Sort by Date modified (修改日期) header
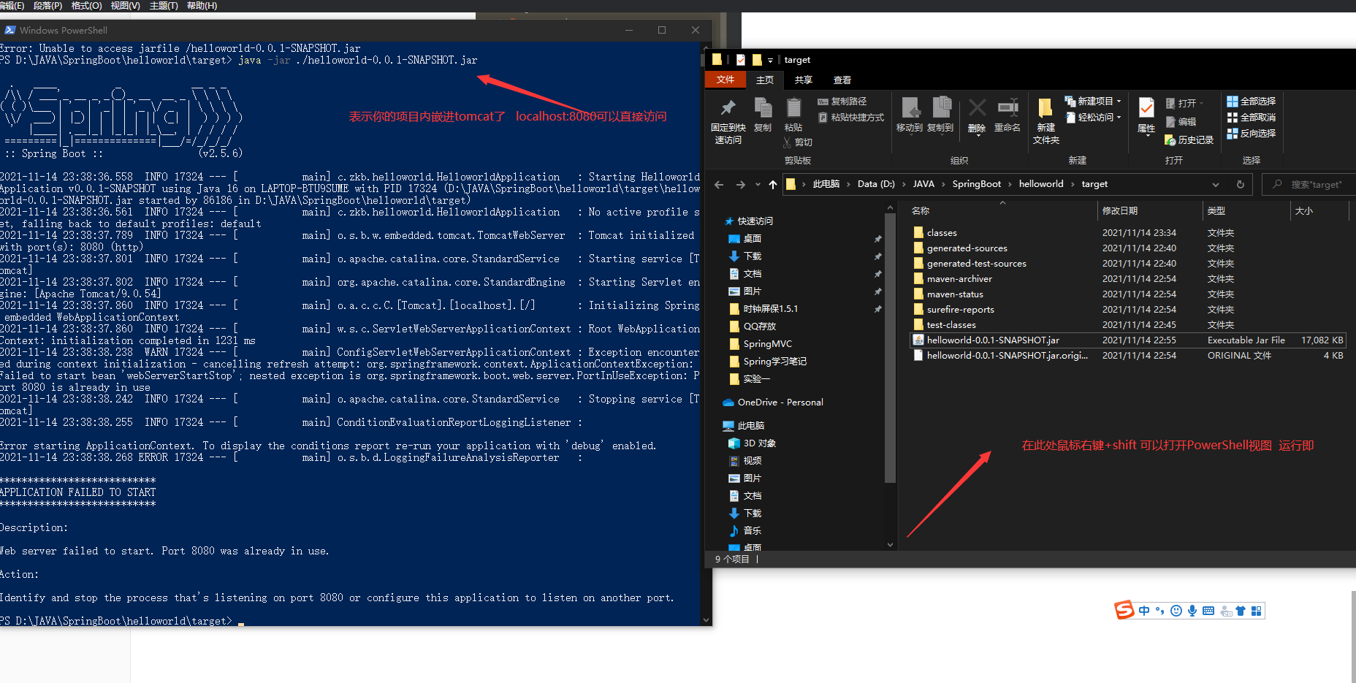1356x683 pixels. pyautogui.click(x=1150, y=211)
